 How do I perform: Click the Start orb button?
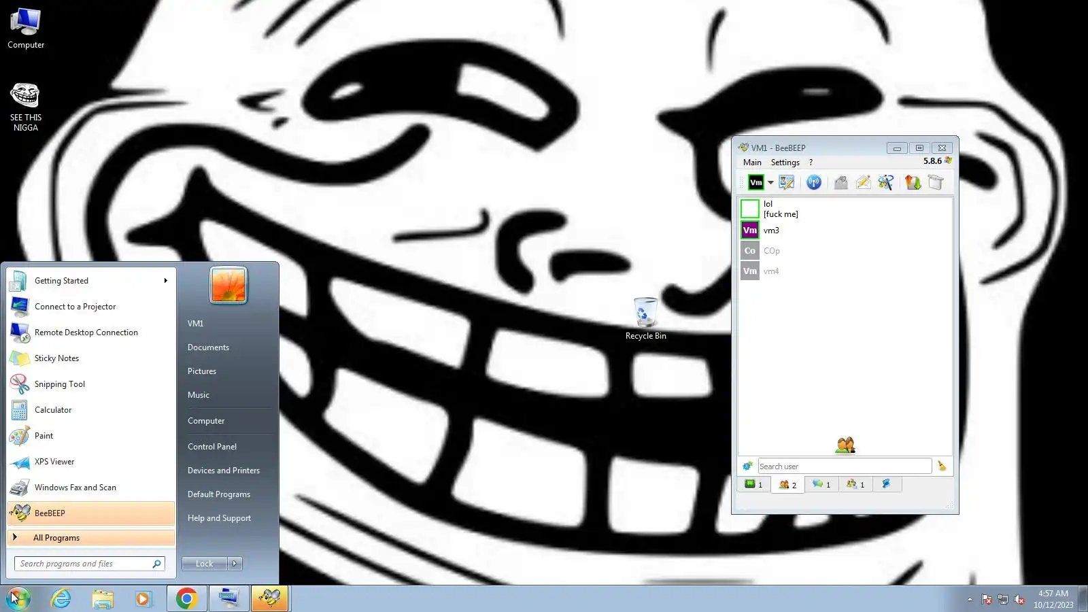19,598
